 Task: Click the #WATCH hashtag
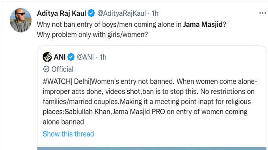tap(57, 81)
